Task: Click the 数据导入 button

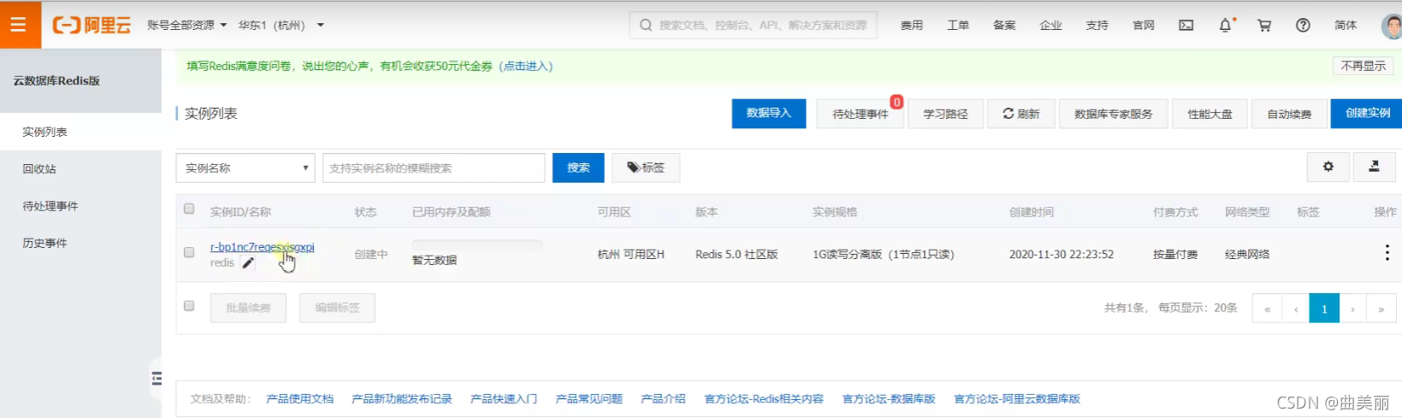Action: (769, 114)
